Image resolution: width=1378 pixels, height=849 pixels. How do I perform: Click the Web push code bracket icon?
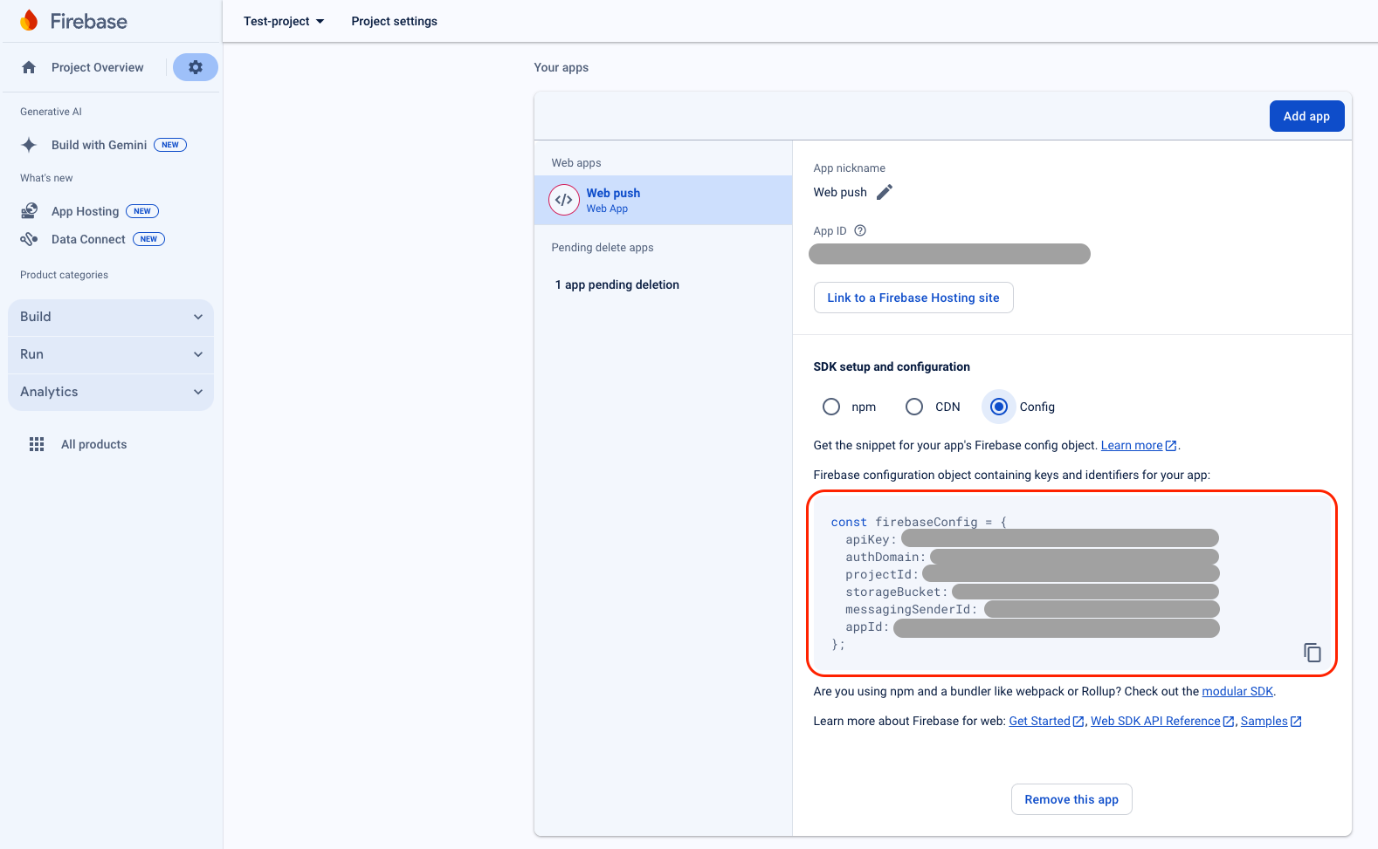[564, 200]
